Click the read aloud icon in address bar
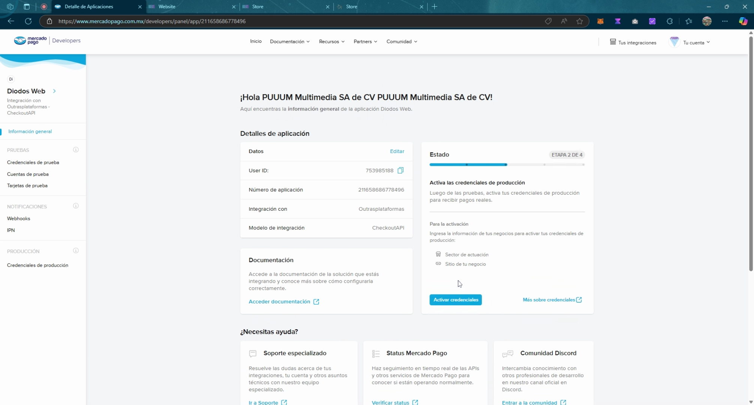This screenshot has width=754, height=405. (564, 21)
